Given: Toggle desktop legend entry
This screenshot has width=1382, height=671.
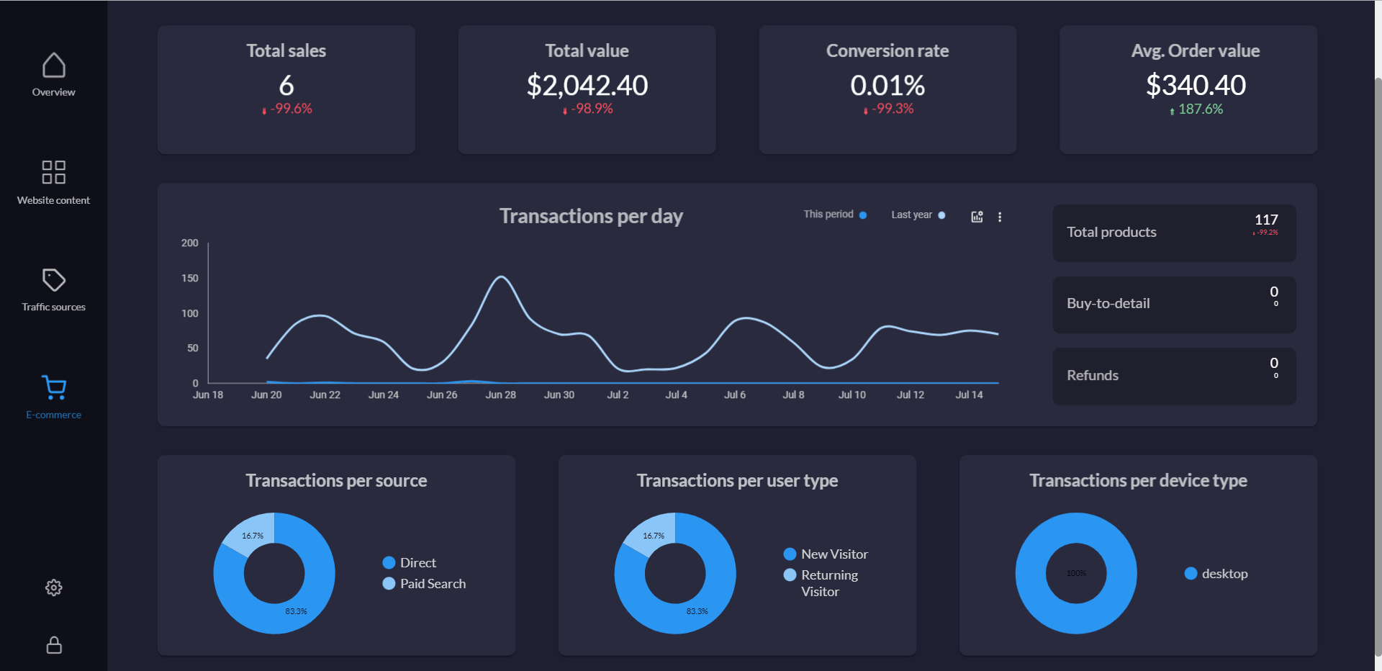Looking at the screenshot, I should (x=1216, y=573).
